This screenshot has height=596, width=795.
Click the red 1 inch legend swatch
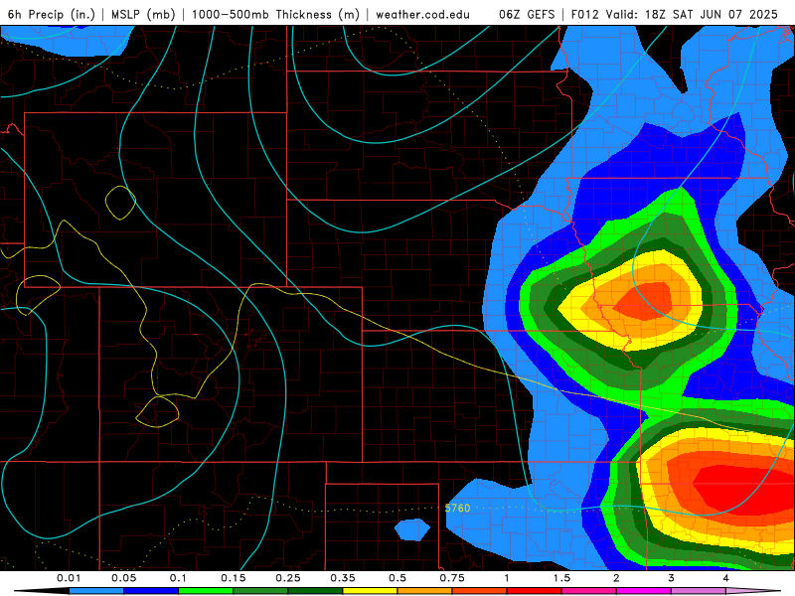535,591
